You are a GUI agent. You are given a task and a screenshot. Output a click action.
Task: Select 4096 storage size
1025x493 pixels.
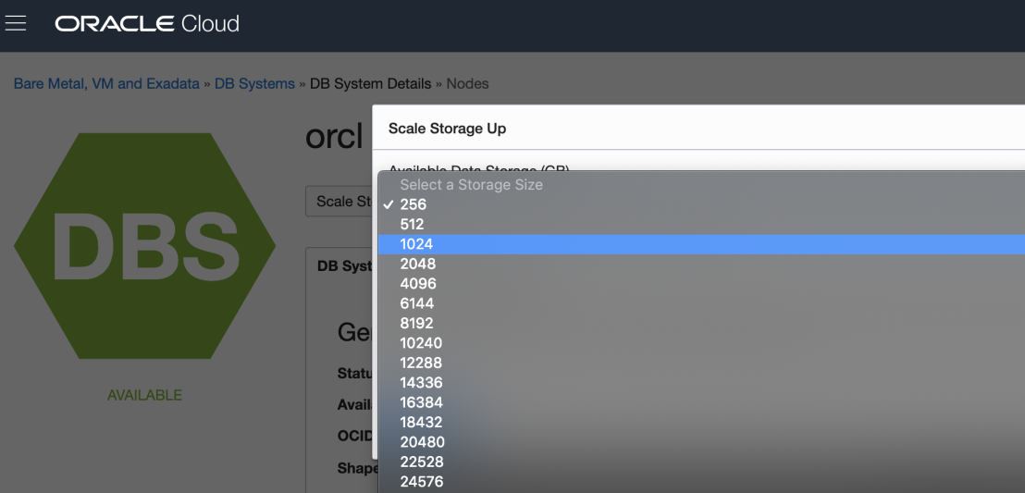417,284
